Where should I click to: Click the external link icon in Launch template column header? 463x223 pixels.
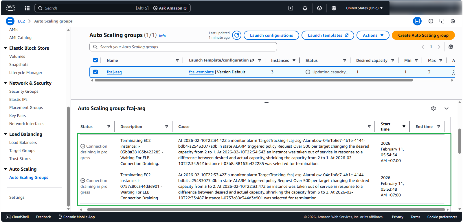click(x=252, y=60)
